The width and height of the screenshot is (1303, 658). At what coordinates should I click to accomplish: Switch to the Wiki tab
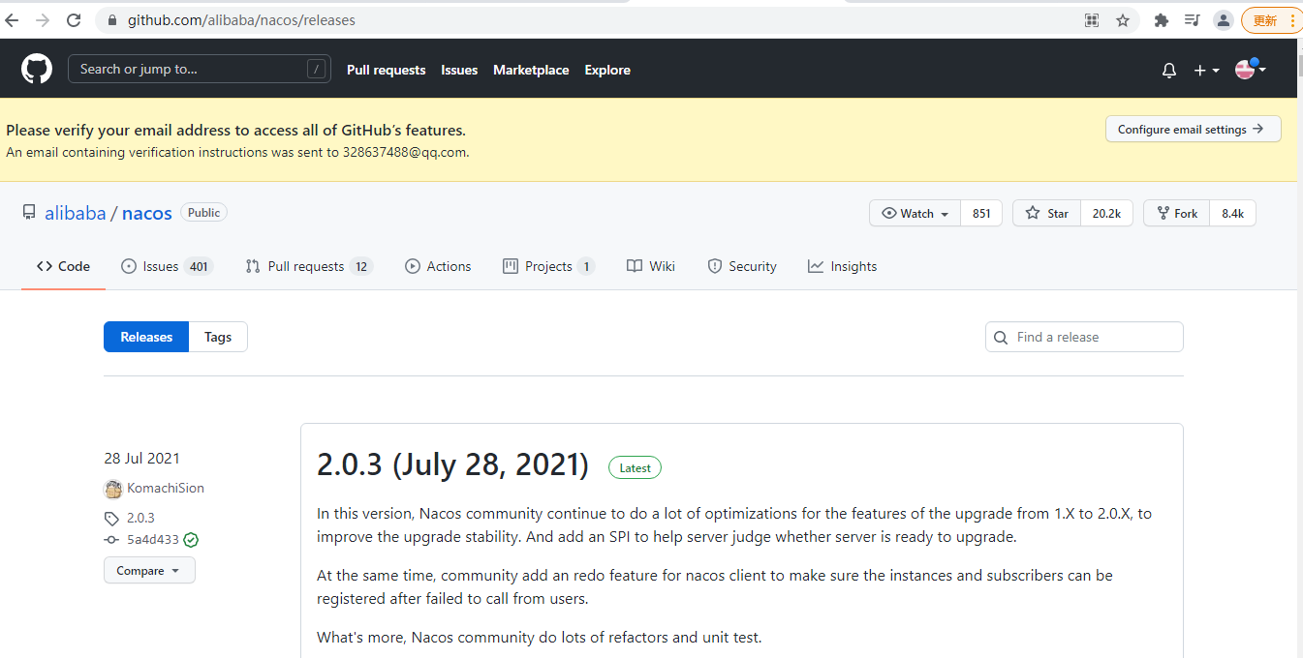[651, 266]
